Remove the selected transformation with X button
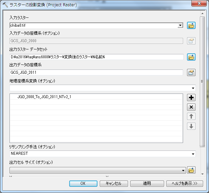The width and height of the screenshot is (209, 193). (191, 107)
